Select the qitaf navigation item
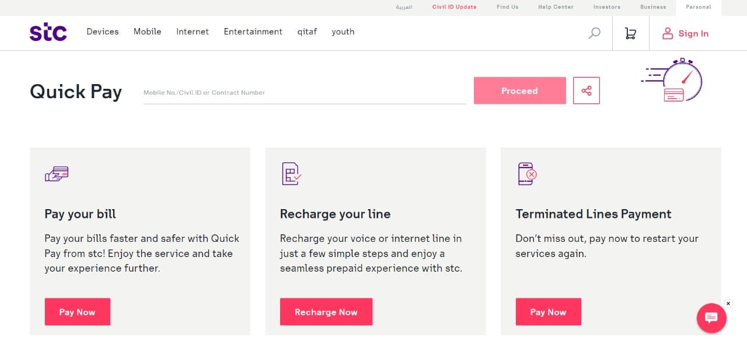Screen dimensions: 747x340 click(307, 32)
